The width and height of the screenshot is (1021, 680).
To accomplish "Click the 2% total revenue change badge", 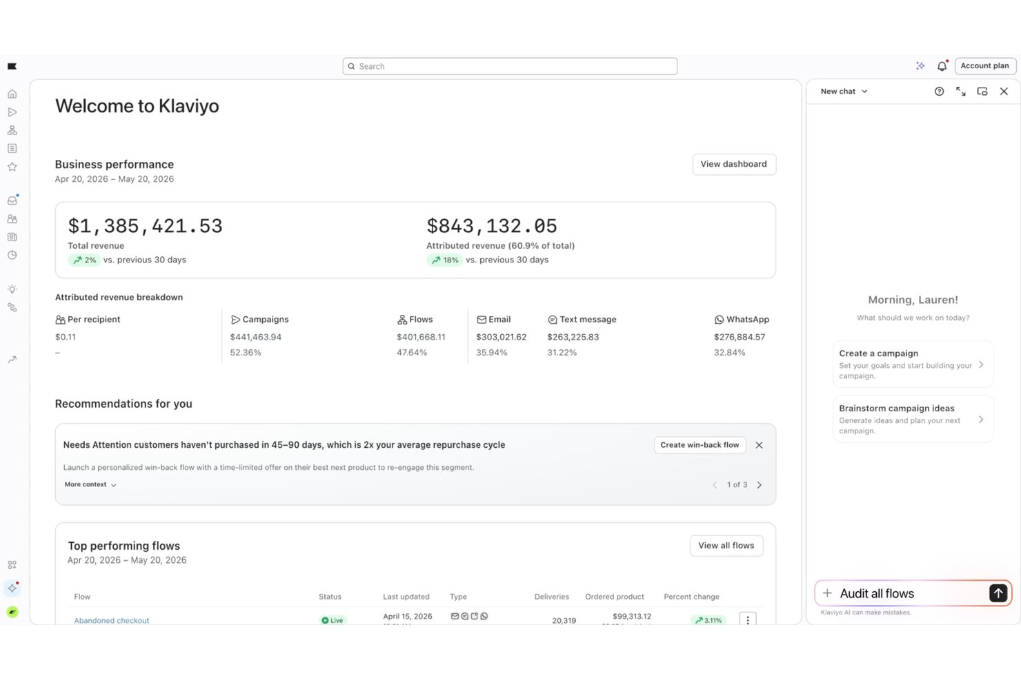I will [x=84, y=260].
